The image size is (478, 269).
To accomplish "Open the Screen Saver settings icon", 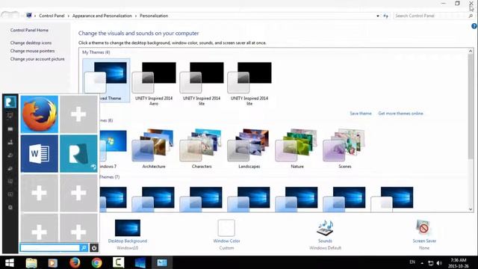I will point(423,227).
